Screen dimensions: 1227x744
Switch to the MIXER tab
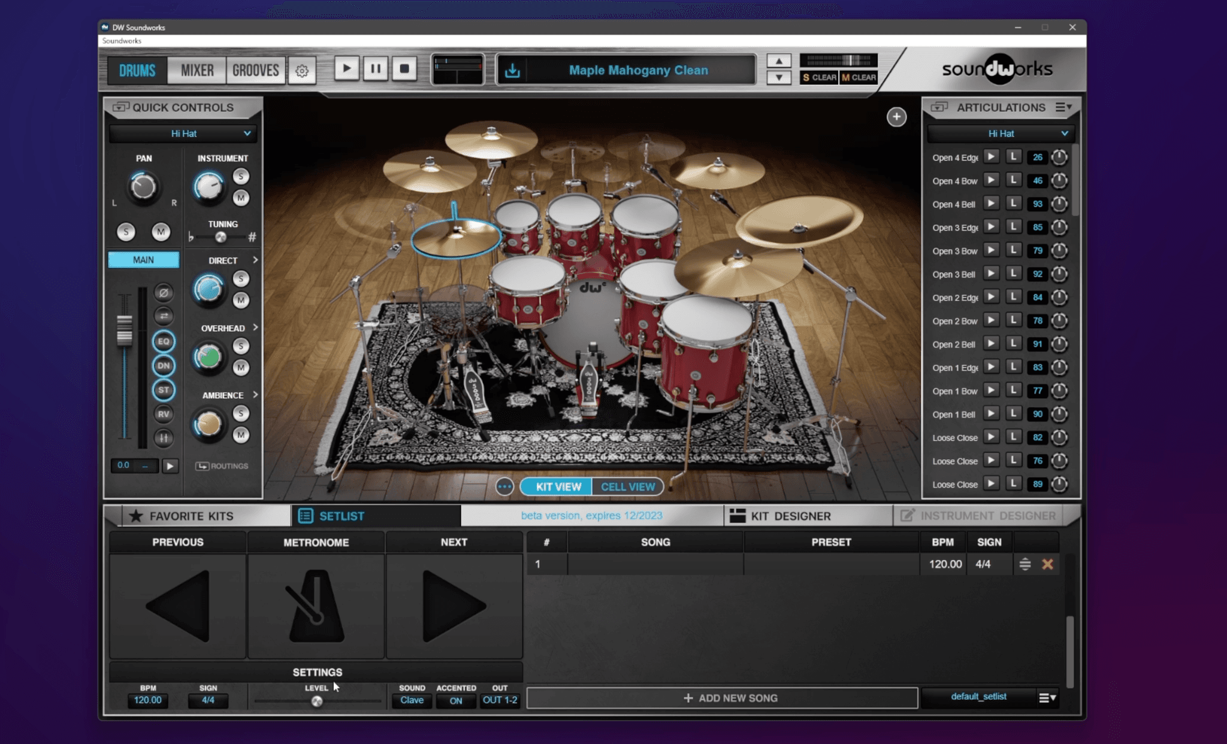coord(197,70)
